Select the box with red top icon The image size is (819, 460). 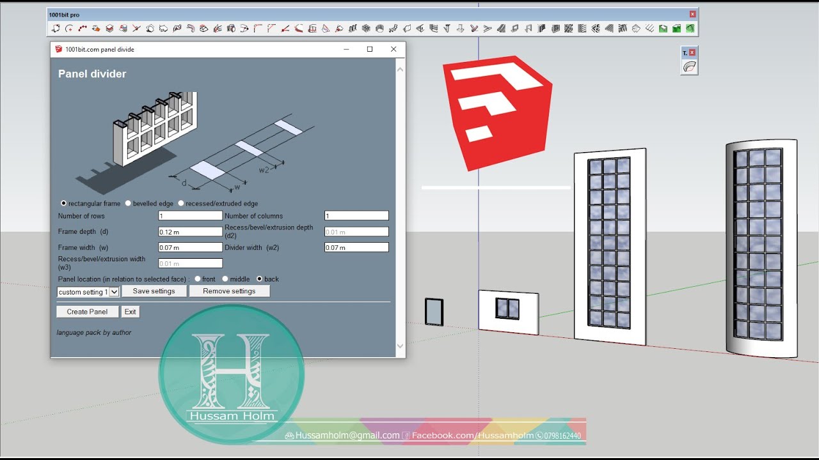[x=204, y=28]
